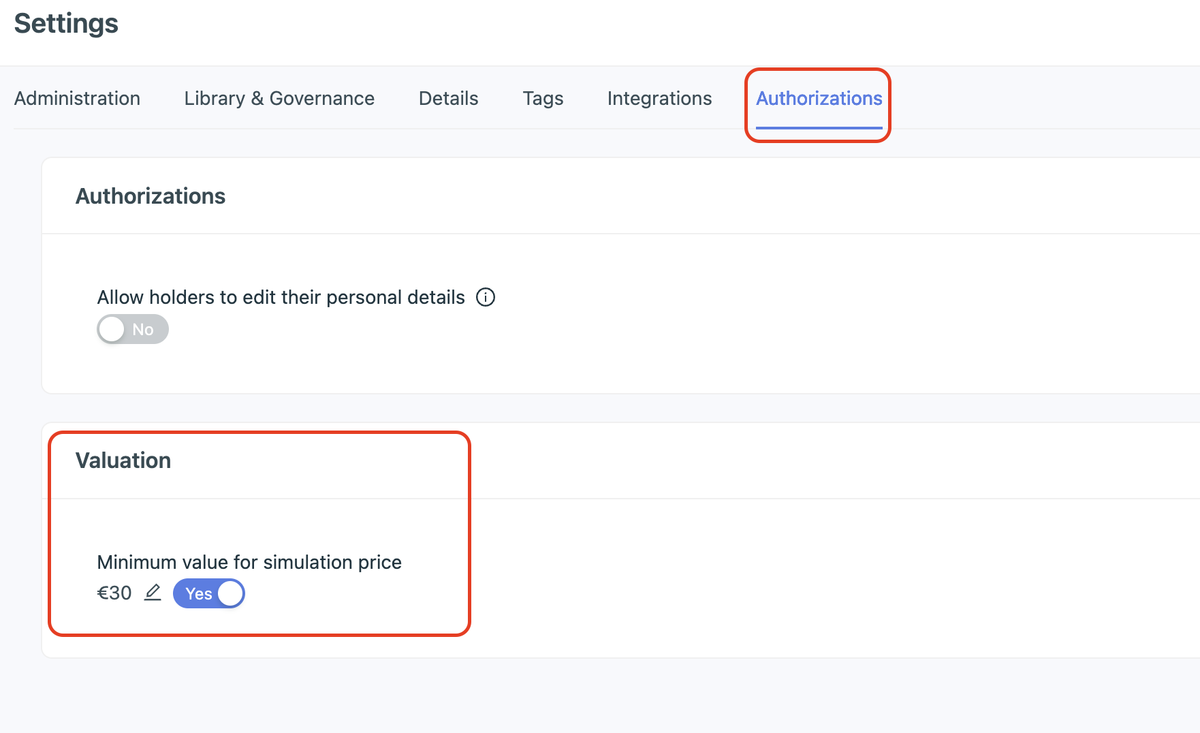Click the white knob of the Yes switch
This screenshot has width=1200, height=733.
230,593
